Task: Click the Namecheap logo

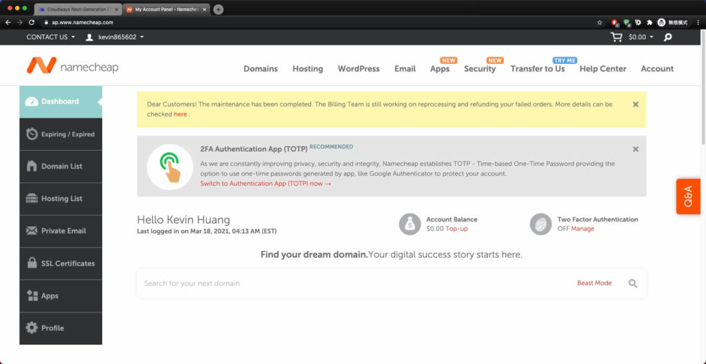Action: (72, 66)
